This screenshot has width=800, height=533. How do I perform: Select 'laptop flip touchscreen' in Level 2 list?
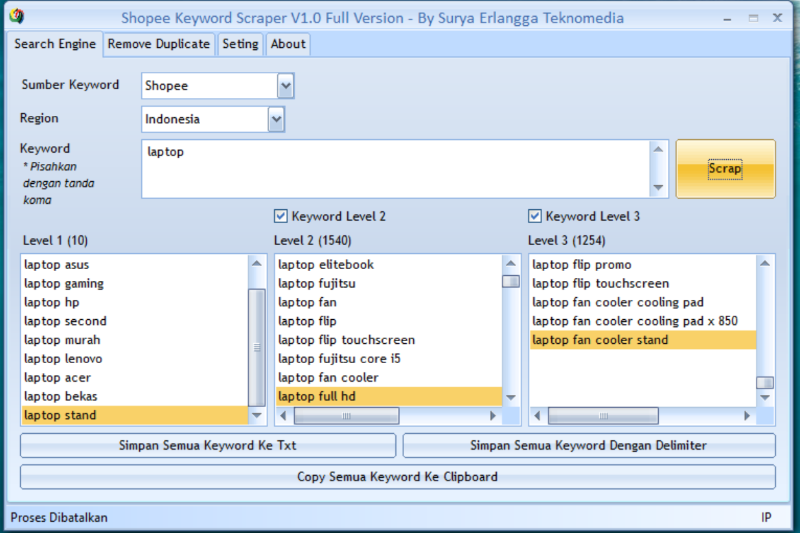pos(389,340)
